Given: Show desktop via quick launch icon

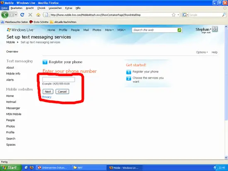Looking at the screenshot, I should pyautogui.click(x=26, y=168).
